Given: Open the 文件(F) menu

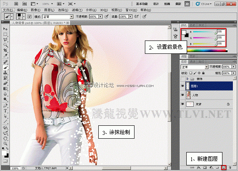Looking at the screenshot, I should pyautogui.click(x=8, y=10).
